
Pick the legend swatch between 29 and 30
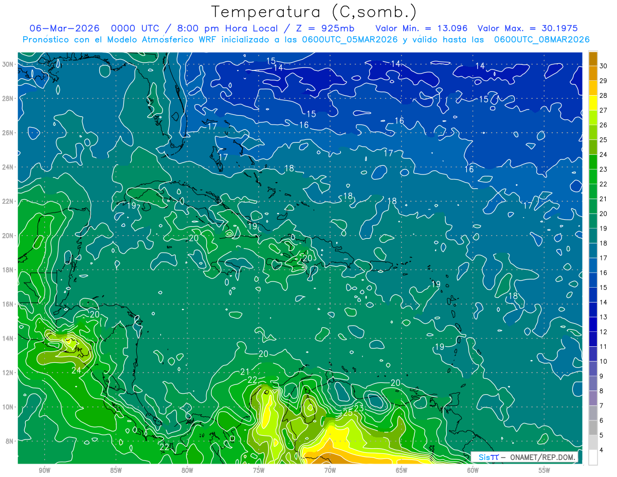(593, 74)
